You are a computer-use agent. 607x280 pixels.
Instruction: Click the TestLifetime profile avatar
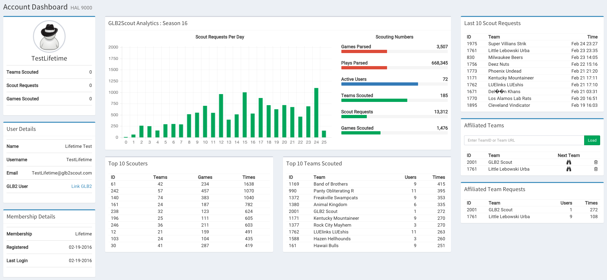click(49, 36)
